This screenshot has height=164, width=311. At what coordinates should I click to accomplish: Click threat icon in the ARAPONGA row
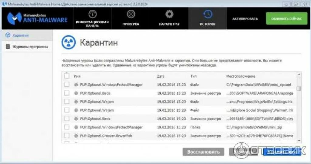click(x=76, y=93)
